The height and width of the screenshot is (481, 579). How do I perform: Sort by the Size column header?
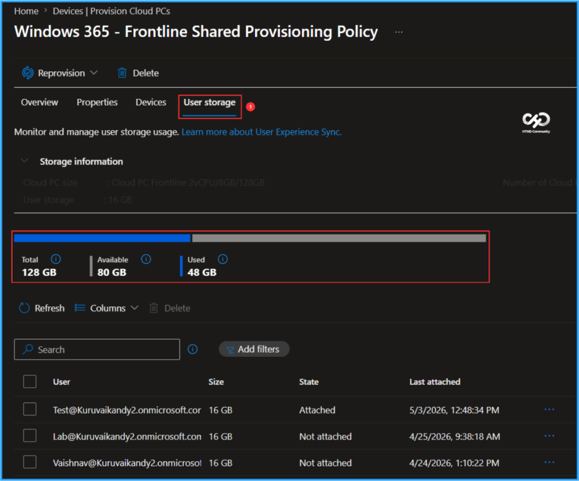[216, 382]
